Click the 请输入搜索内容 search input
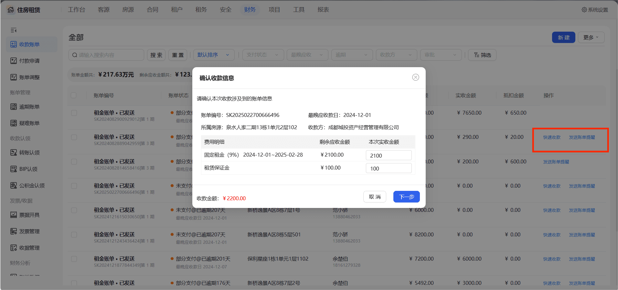618x290 pixels. click(x=106, y=55)
